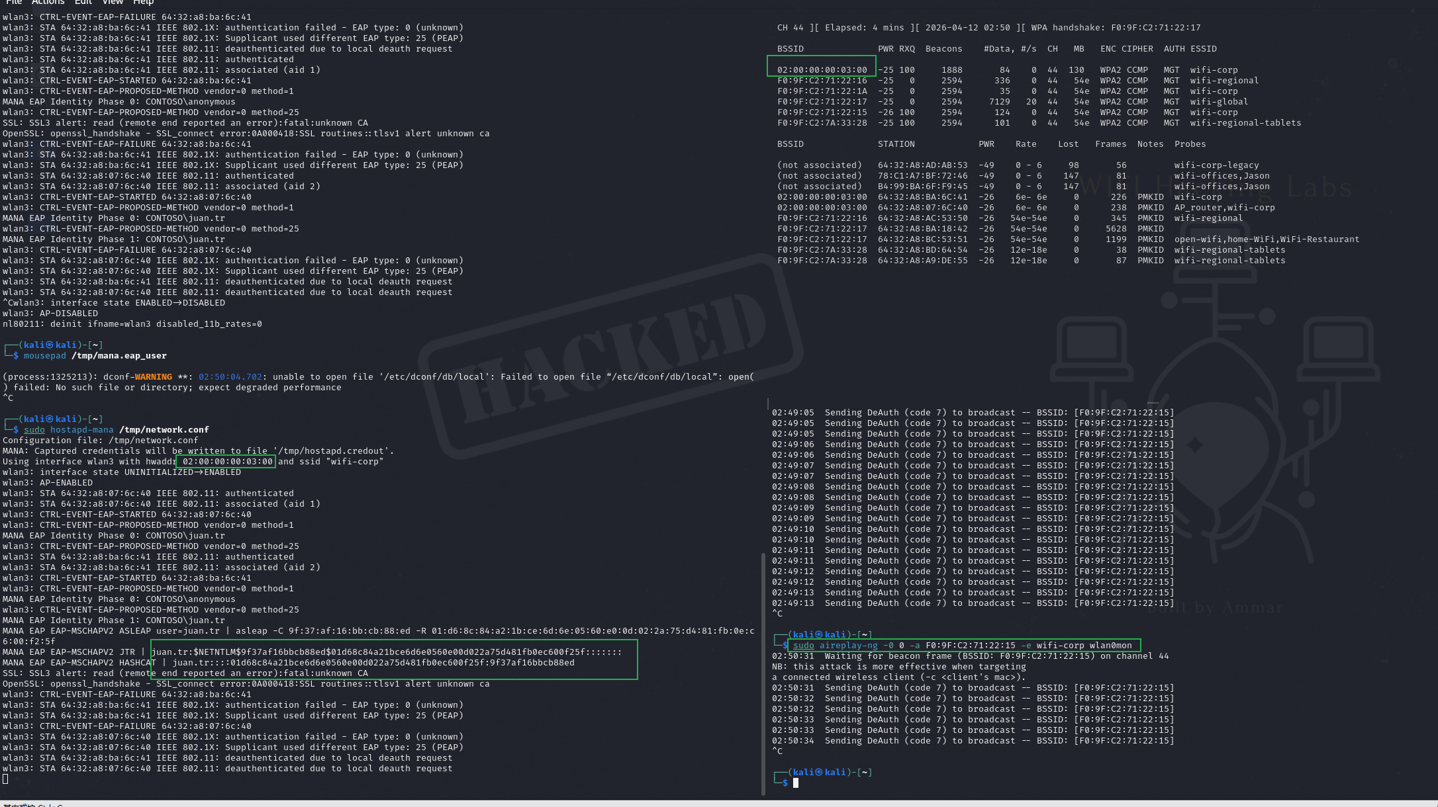The image size is (1438, 807).
Task: Click the '(-c <client's mac>)' hint line
Action: [x=898, y=677]
